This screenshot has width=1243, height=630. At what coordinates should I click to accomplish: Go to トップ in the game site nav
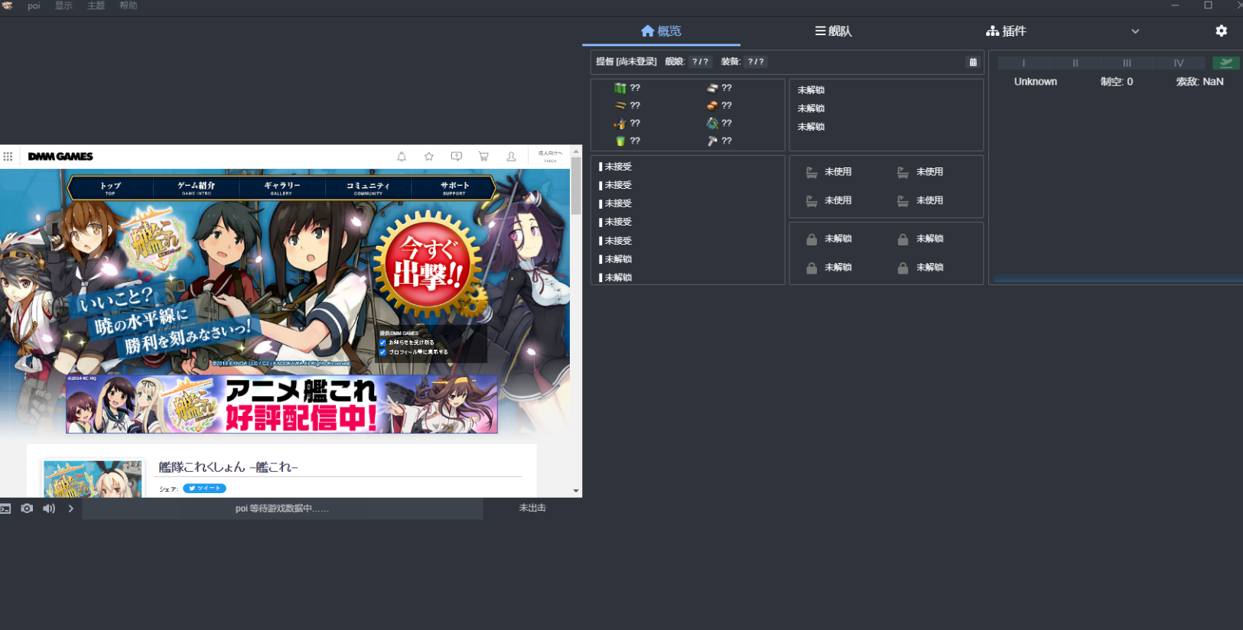(x=111, y=187)
